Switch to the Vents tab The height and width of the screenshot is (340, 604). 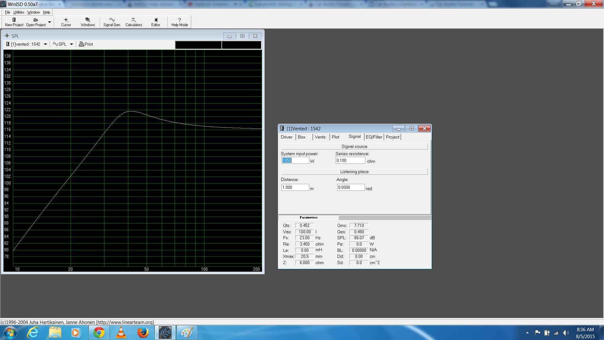pos(320,137)
